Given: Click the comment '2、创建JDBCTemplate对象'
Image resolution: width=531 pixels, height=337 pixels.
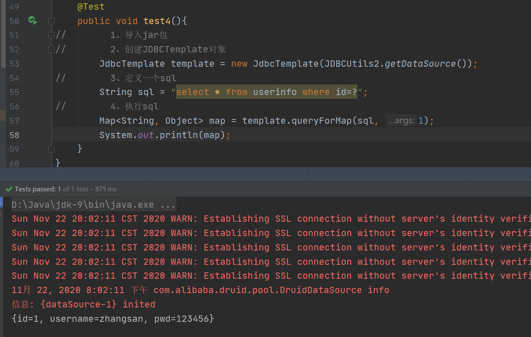Looking at the screenshot, I should click(168, 49).
